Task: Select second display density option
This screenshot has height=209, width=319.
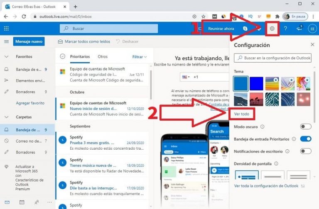Action: [x=272, y=175]
